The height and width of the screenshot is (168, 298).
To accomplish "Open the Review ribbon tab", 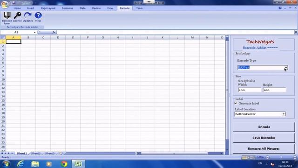I will 96,8.
